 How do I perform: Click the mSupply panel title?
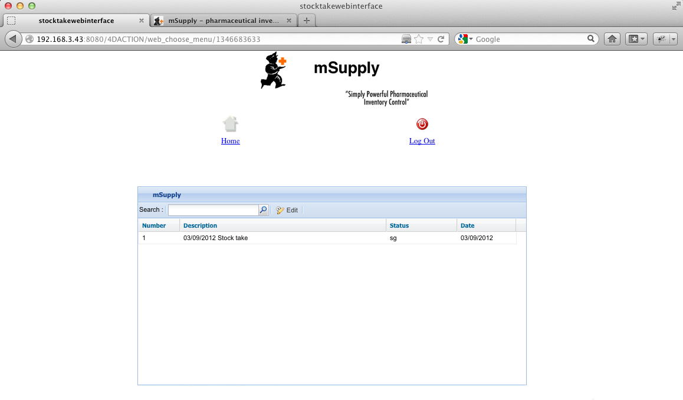tap(167, 195)
